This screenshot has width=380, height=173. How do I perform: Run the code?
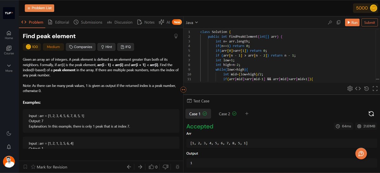352,22
